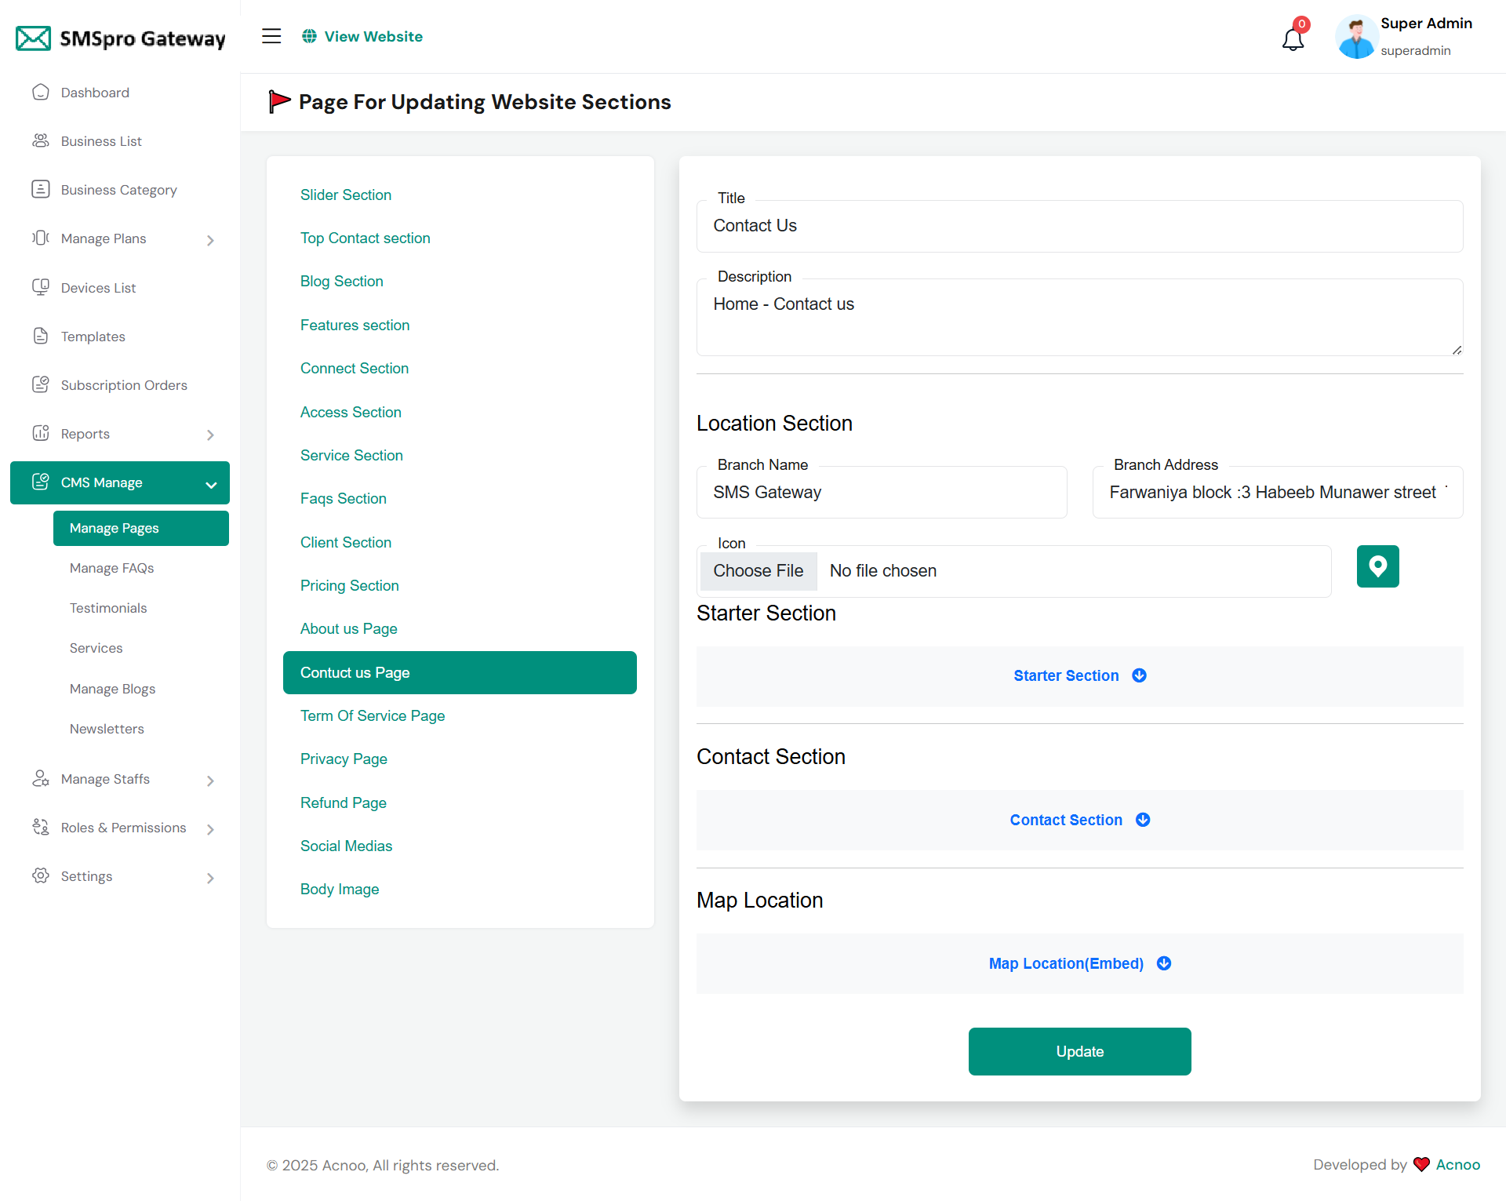Click the Devices List sidebar icon
The width and height of the screenshot is (1506, 1201).
click(x=41, y=287)
